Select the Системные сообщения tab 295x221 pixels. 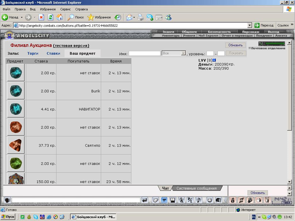pos(196,188)
